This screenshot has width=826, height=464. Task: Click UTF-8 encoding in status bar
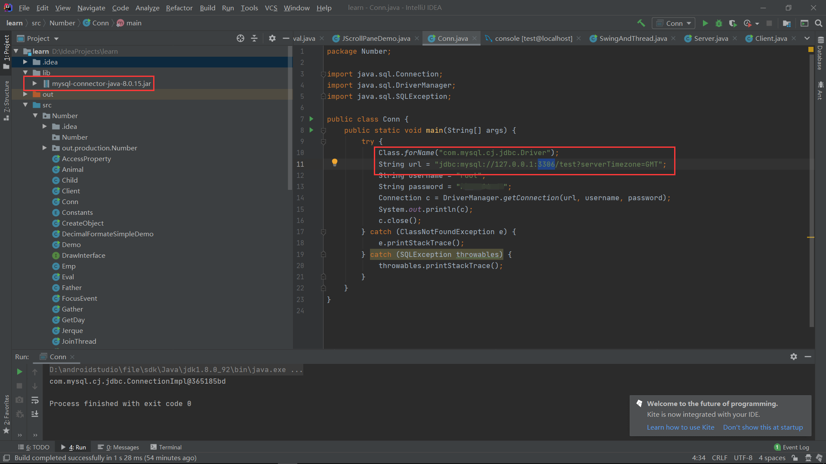(x=743, y=458)
